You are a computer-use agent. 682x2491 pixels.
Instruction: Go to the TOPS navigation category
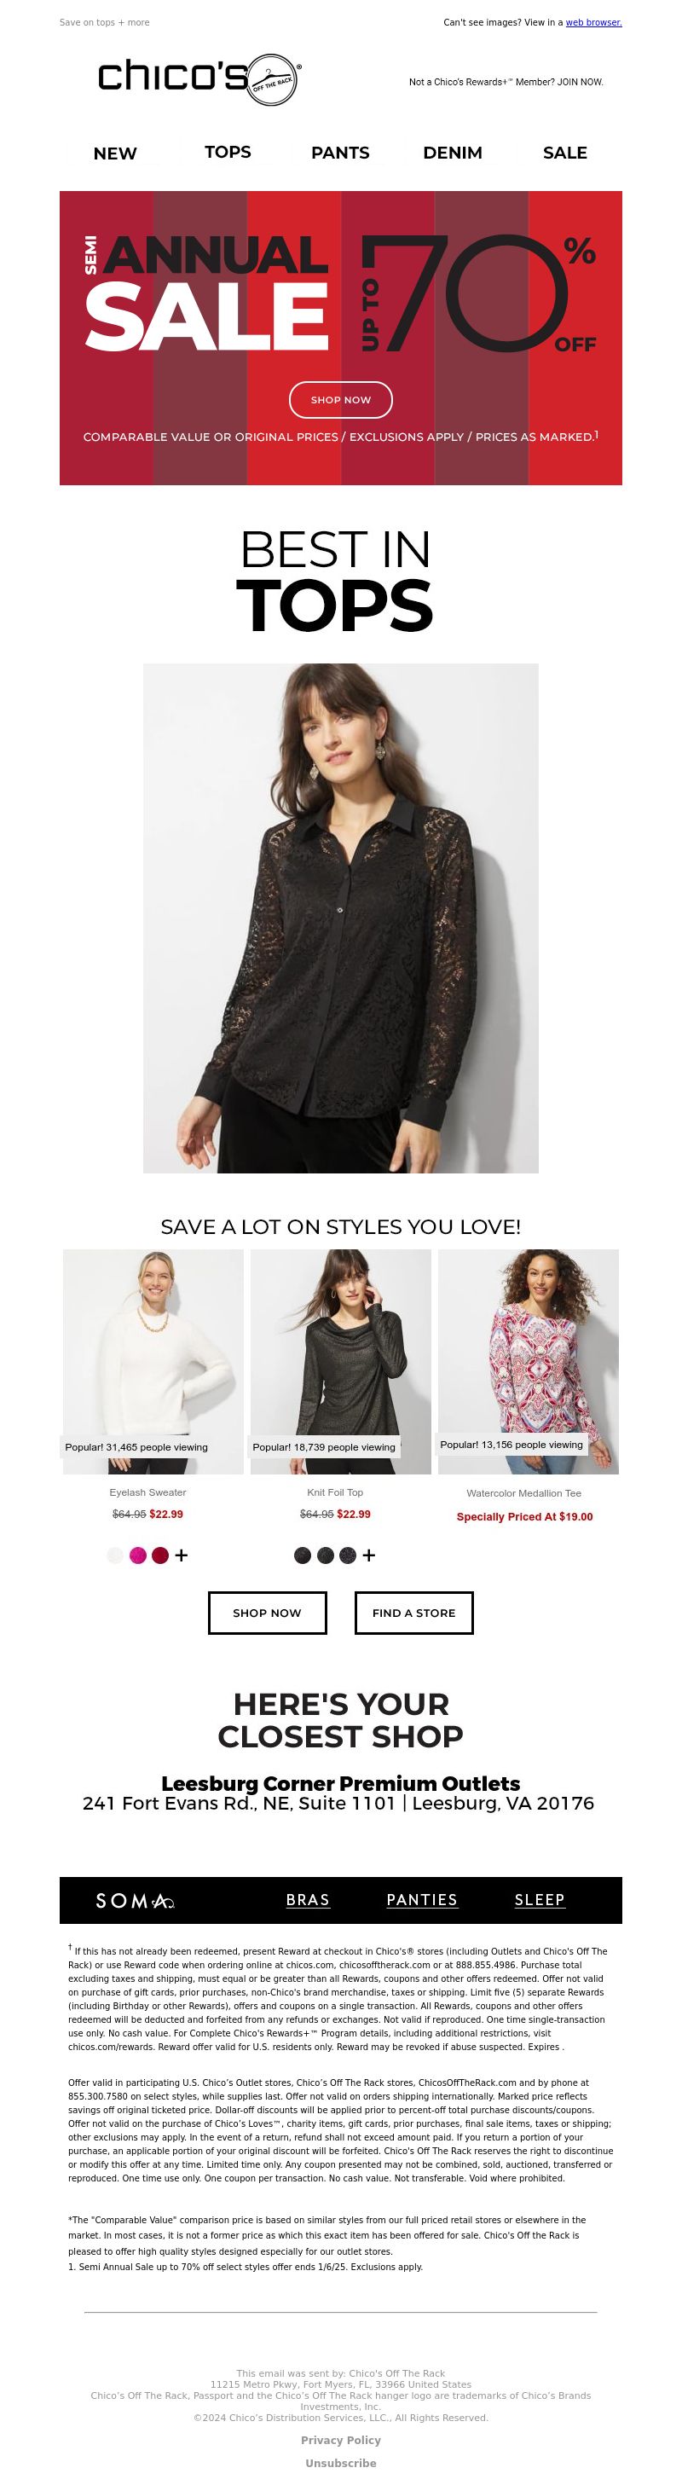[228, 152]
